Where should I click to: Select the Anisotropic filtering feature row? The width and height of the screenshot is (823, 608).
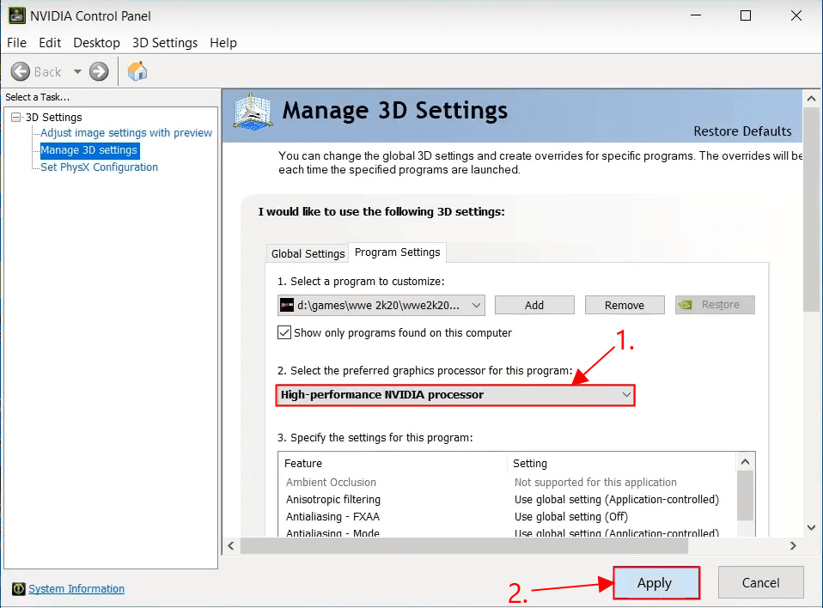[506, 500]
